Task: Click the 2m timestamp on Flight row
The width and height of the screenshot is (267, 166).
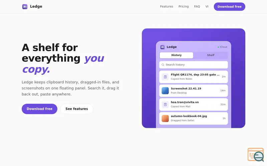Action: pos(223,77)
